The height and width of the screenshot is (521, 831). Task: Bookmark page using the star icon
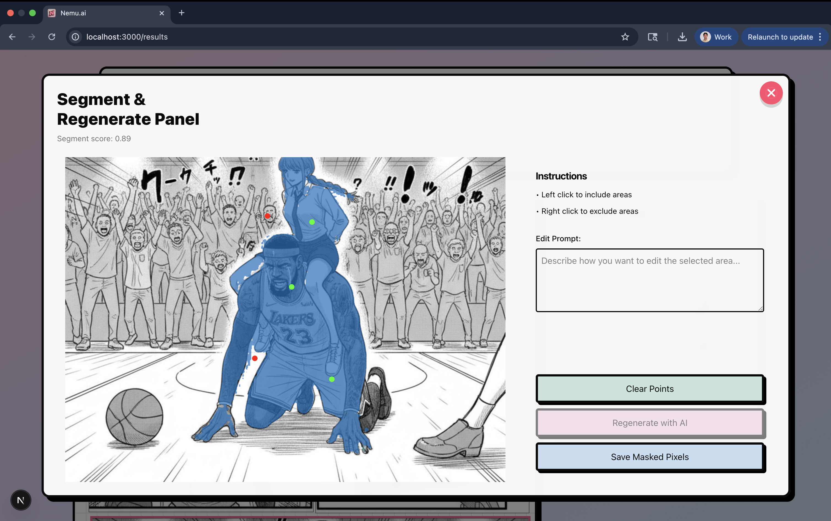point(625,37)
